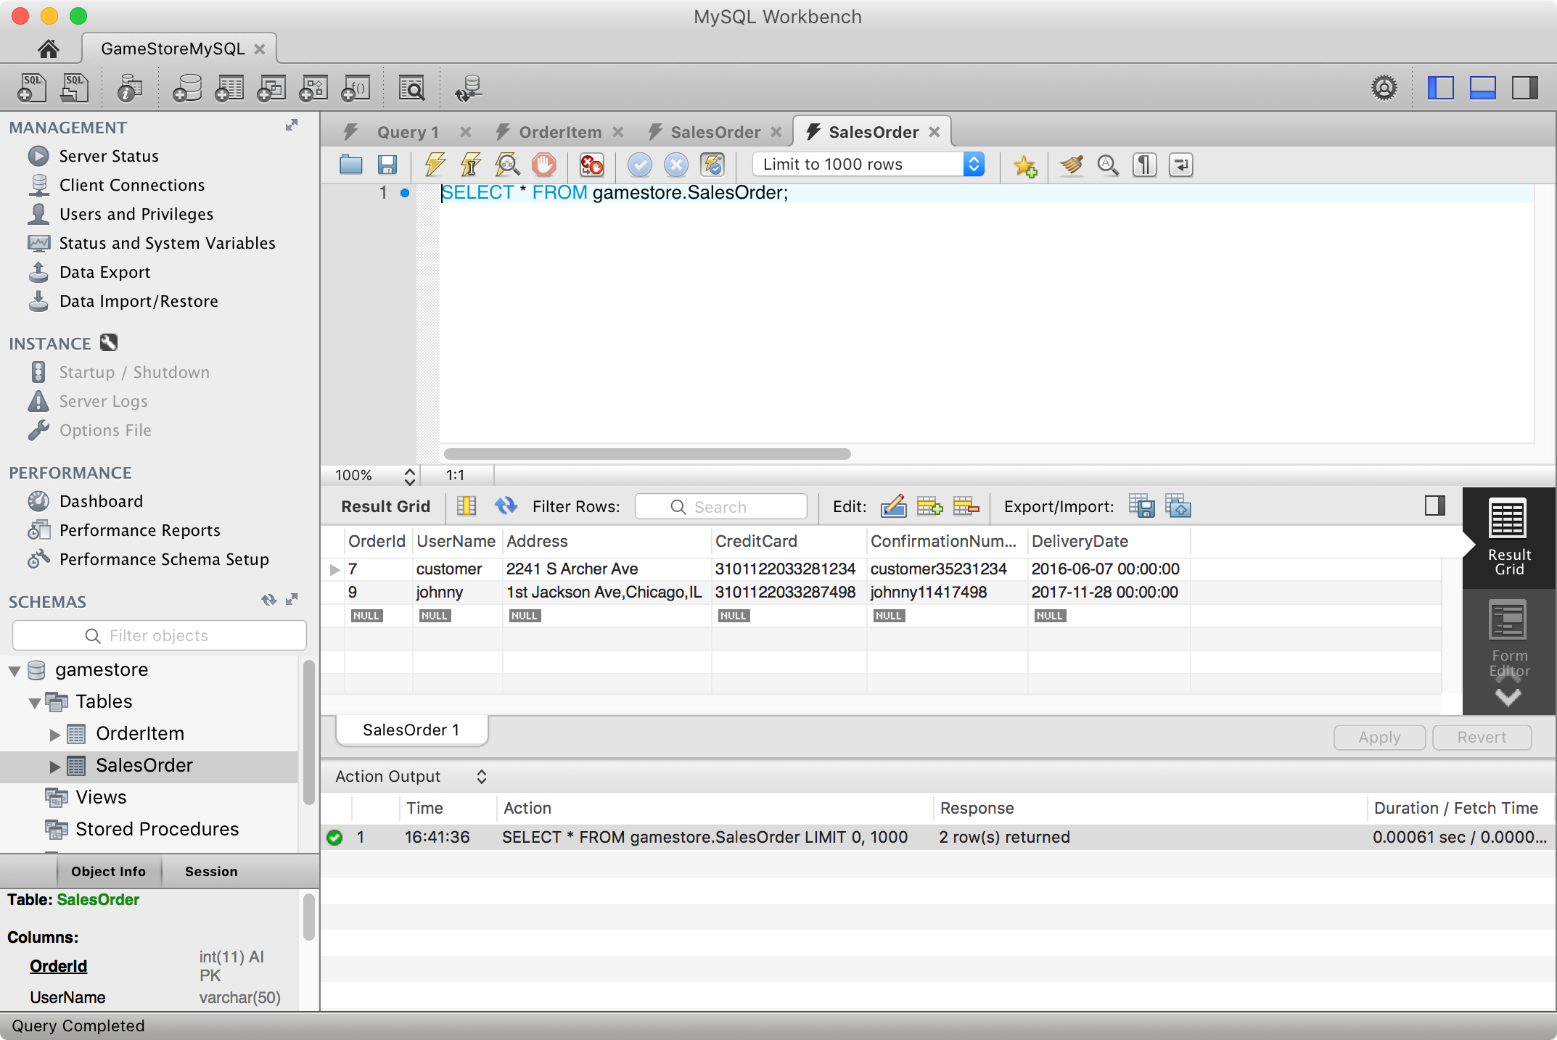Open the home screen tab
Viewport: 1557px width, 1040px height.
tap(49, 49)
